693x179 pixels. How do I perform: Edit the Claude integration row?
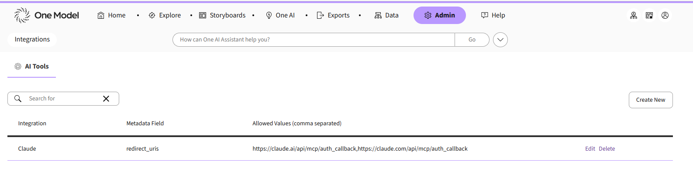pos(590,149)
